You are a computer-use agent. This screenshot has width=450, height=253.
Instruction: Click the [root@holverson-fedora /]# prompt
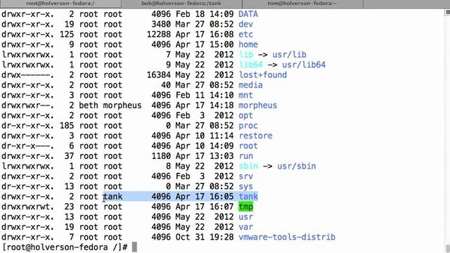point(65,247)
